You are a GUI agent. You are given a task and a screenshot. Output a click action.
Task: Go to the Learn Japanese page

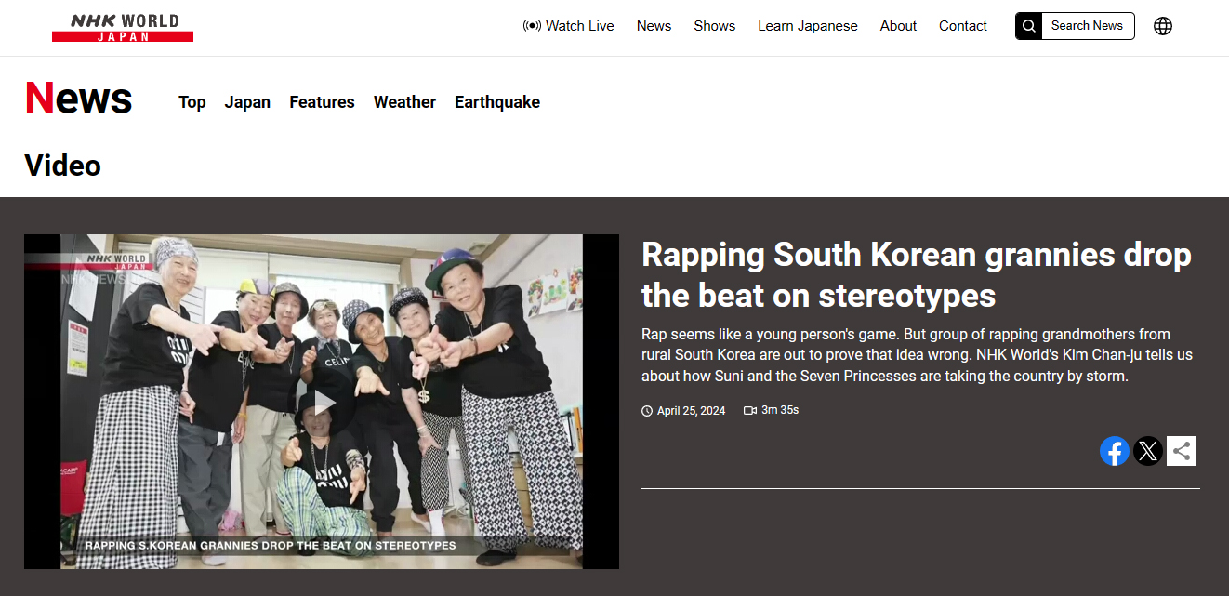[807, 26]
